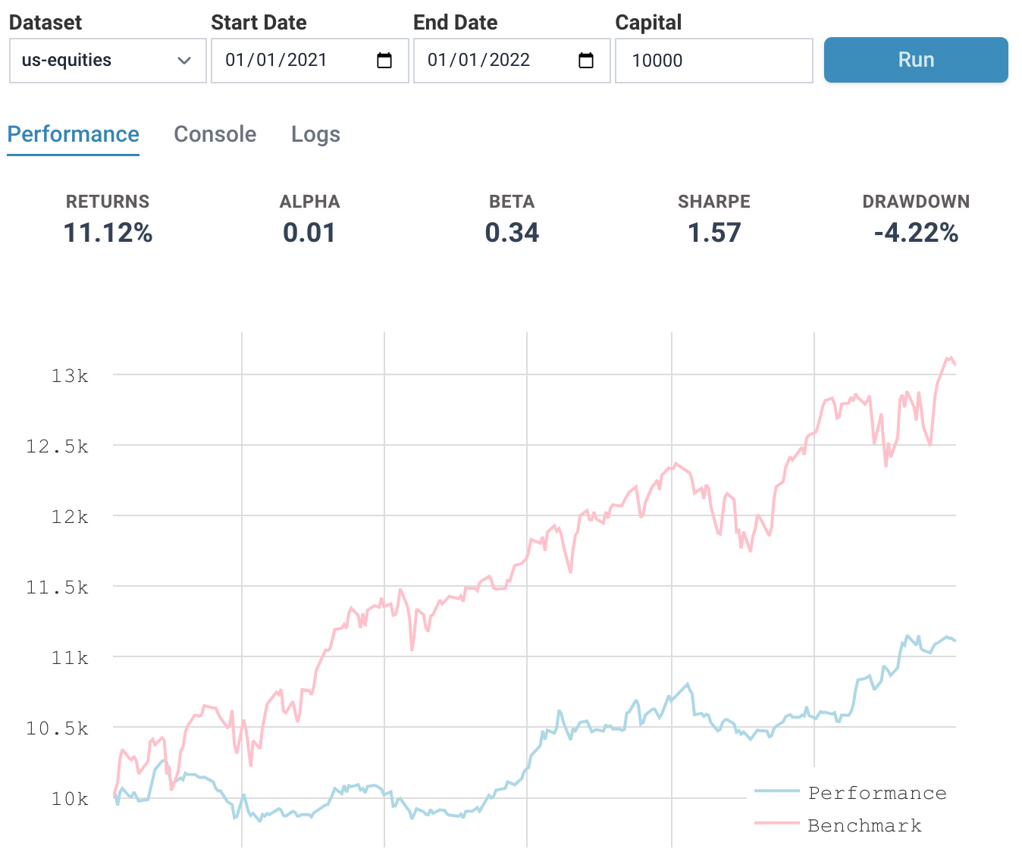1022x852 pixels.
Task: Click the Capital input field
Action: click(x=713, y=61)
